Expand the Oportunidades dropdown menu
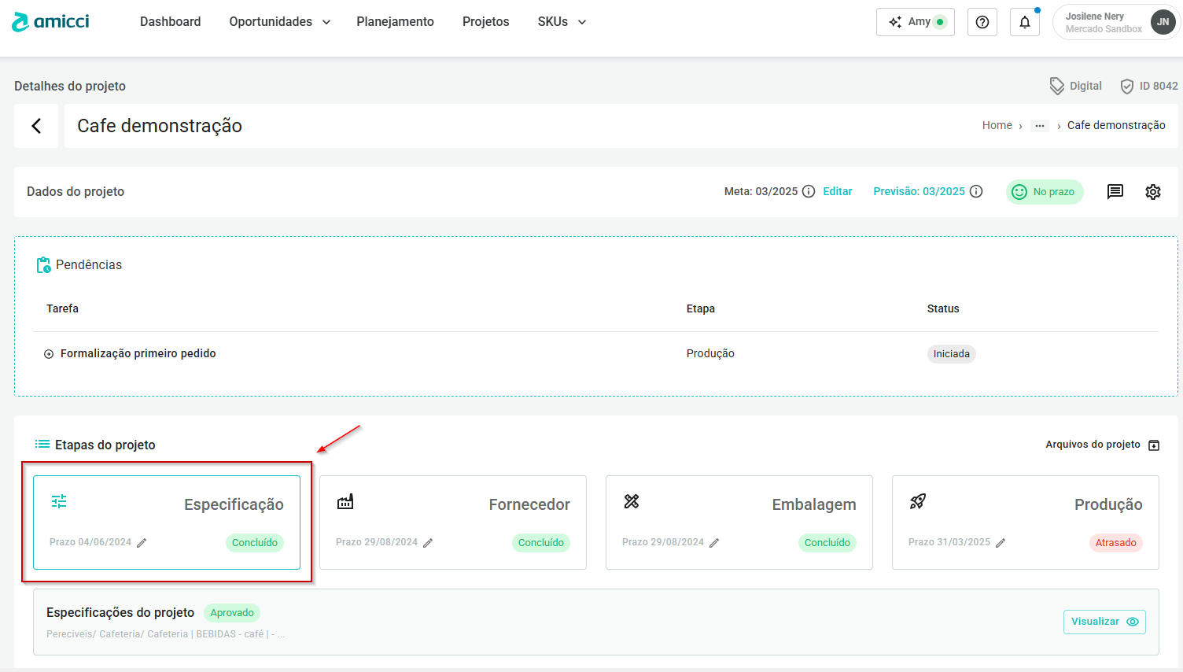This screenshot has width=1183, height=672. (279, 22)
